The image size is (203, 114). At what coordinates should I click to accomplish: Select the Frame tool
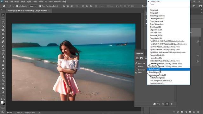click(3, 34)
